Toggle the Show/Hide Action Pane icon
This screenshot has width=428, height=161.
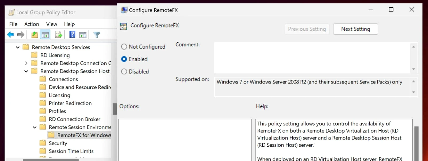[x=83, y=35]
